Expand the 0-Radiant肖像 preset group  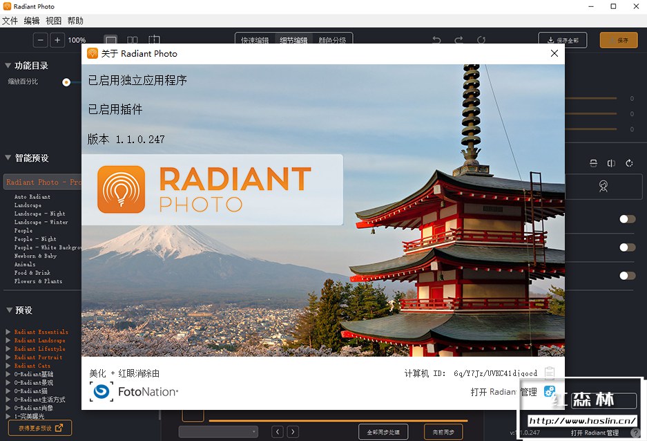(8, 408)
